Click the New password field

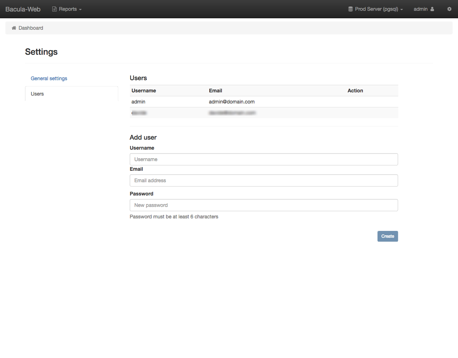pyautogui.click(x=264, y=205)
